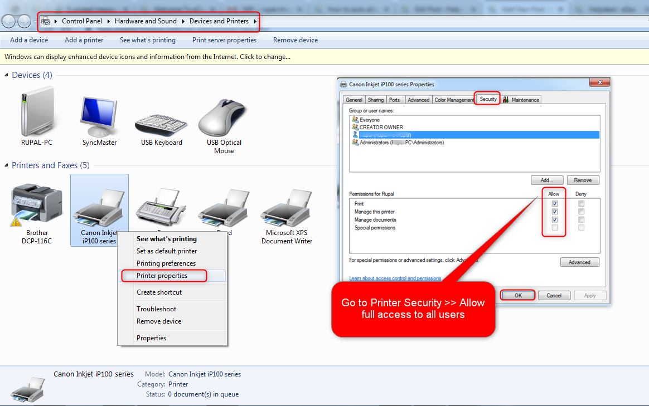Image resolution: width=649 pixels, height=406 pixels.
Task: Click the Canon printer icon in details pane
Action: [28, 390]
